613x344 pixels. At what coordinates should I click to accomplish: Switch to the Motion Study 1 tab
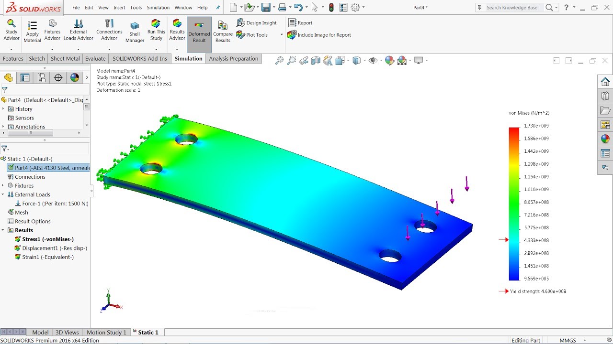point(106,332)
